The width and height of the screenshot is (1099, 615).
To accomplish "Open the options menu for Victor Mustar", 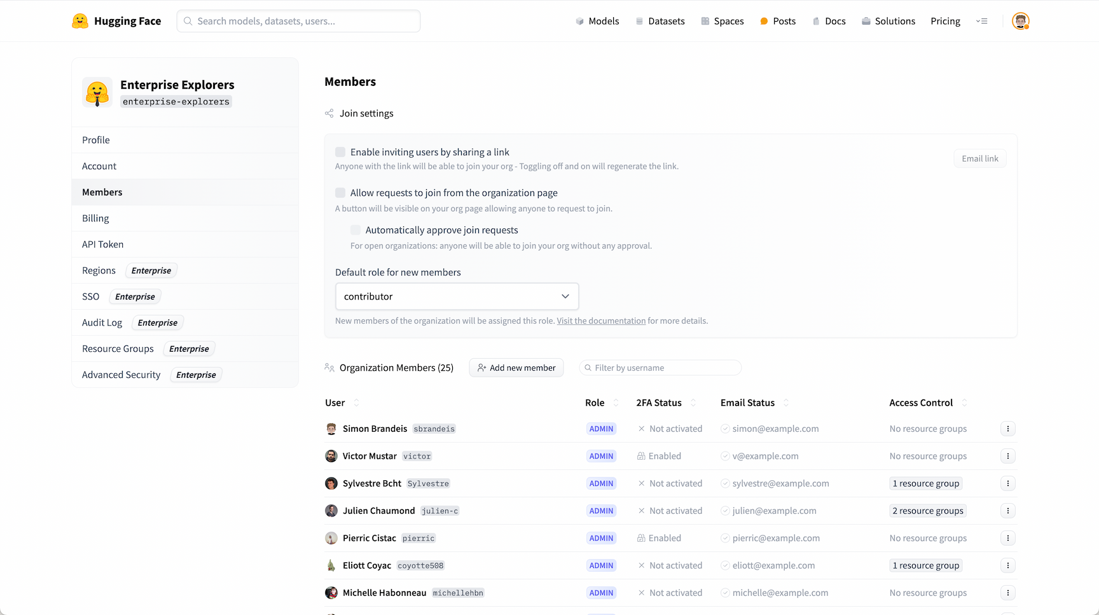I will pyautogui.click(x=1007, y=456).
